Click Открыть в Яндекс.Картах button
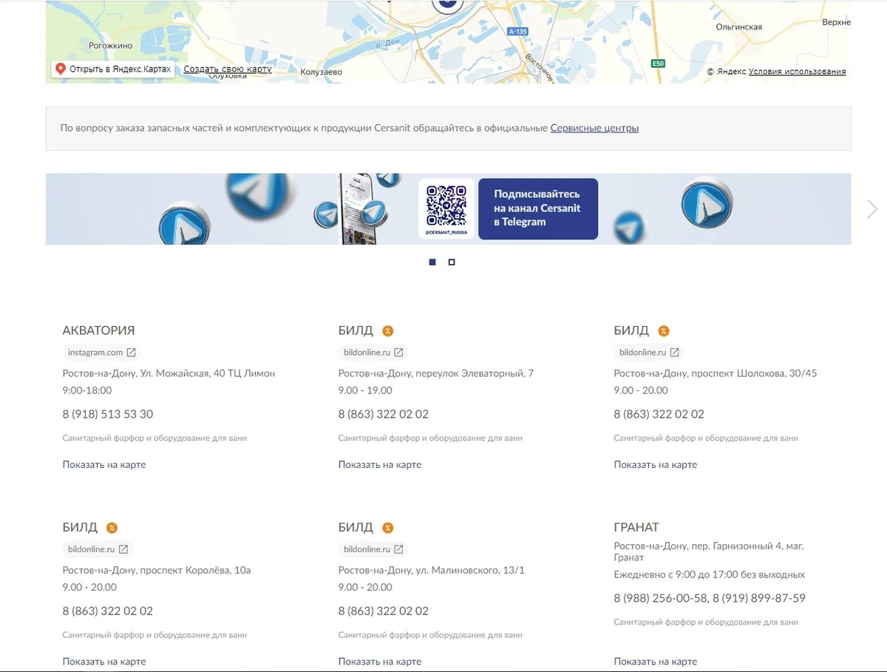 click(113, 69)
